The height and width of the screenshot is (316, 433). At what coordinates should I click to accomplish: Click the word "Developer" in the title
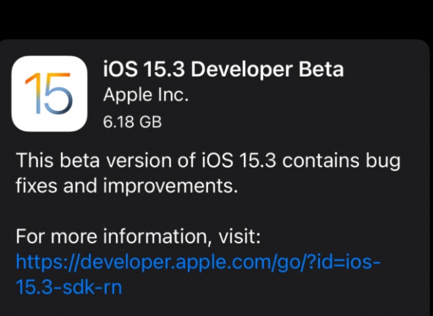(x=241, y=70)
